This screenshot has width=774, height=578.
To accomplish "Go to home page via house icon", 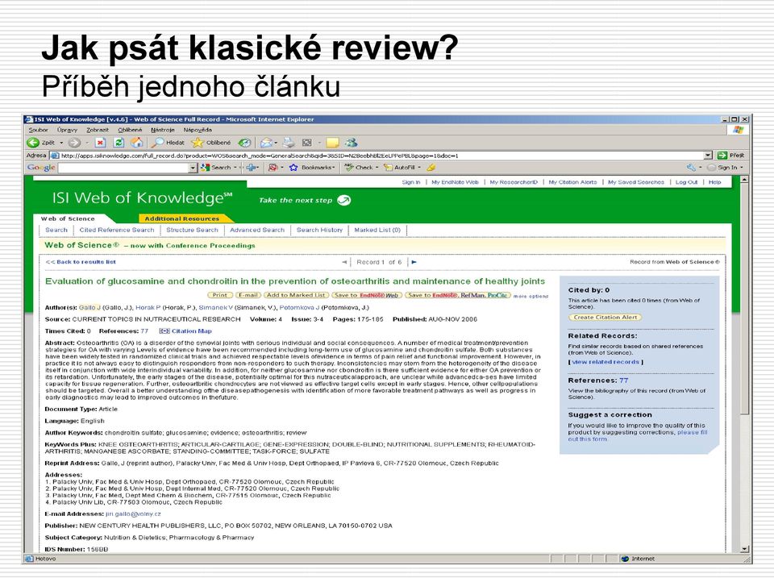I will click(x=137, y=143).
